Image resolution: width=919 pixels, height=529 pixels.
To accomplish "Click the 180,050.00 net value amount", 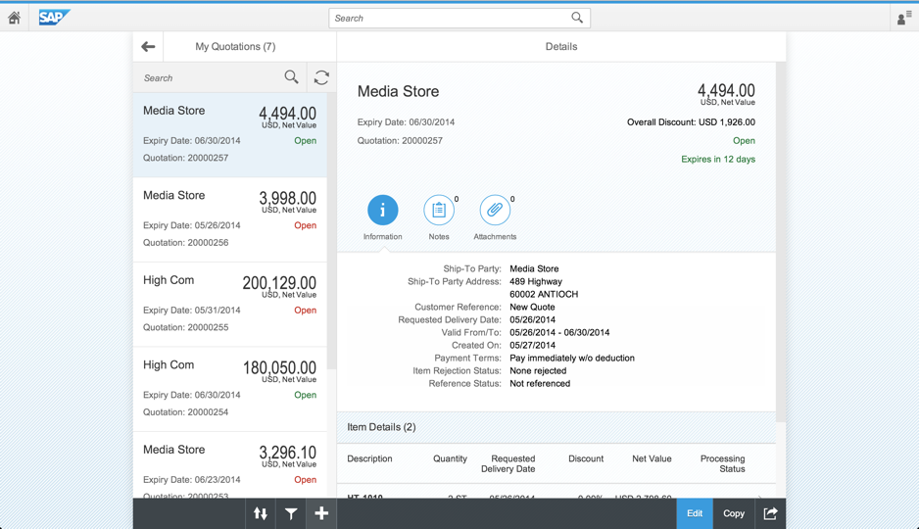I will (x=279, y=368).
